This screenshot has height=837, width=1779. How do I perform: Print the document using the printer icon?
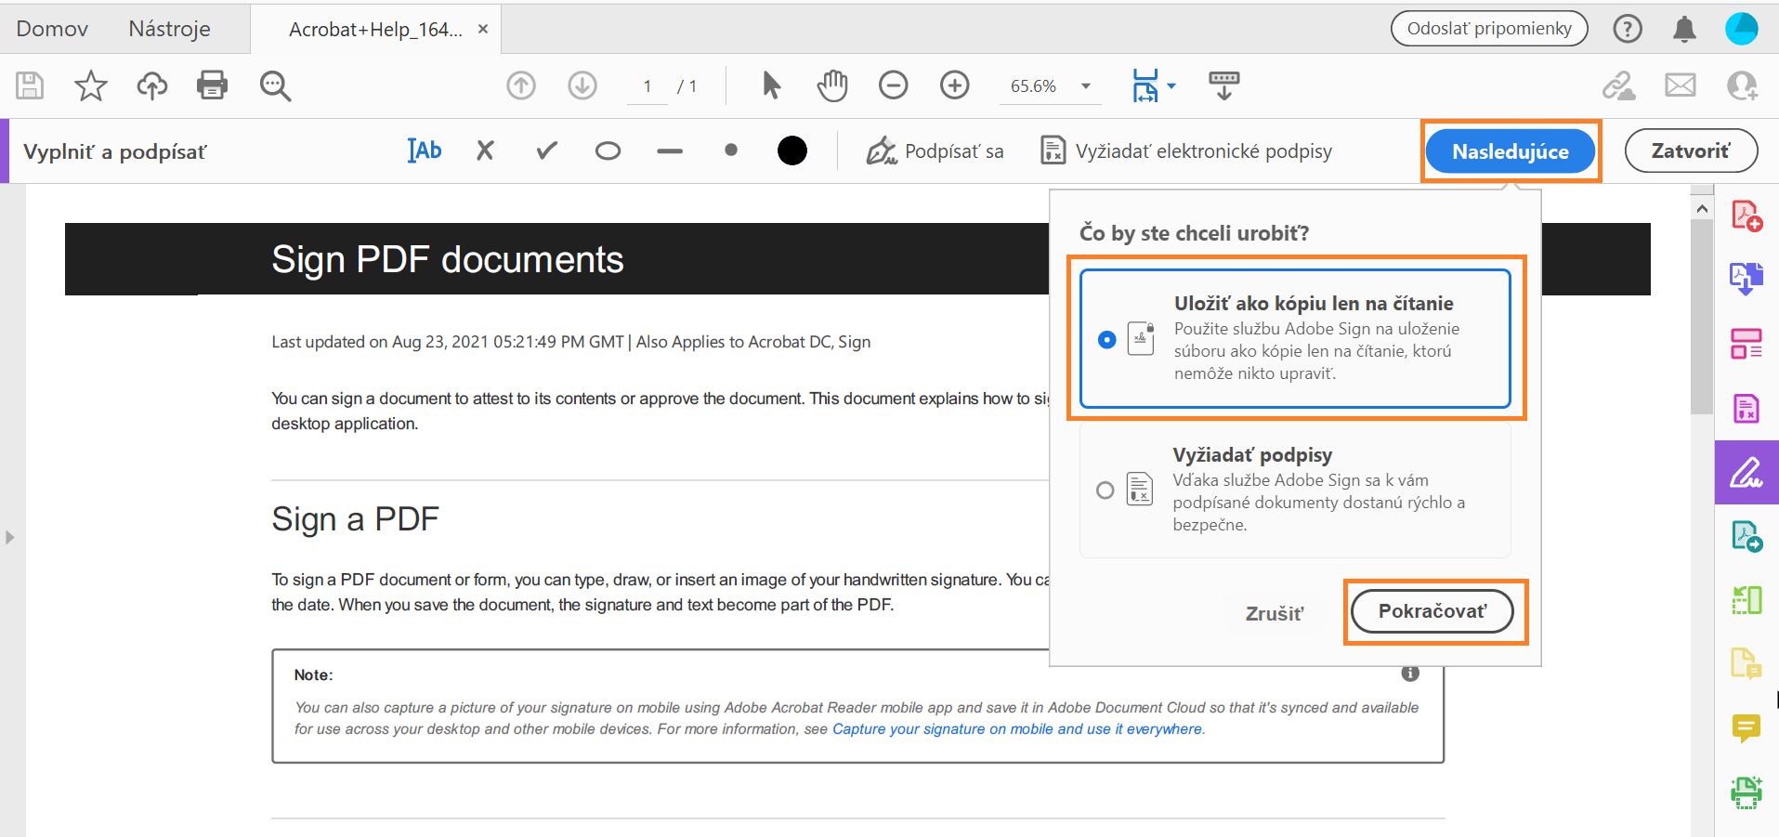point(212,85)
